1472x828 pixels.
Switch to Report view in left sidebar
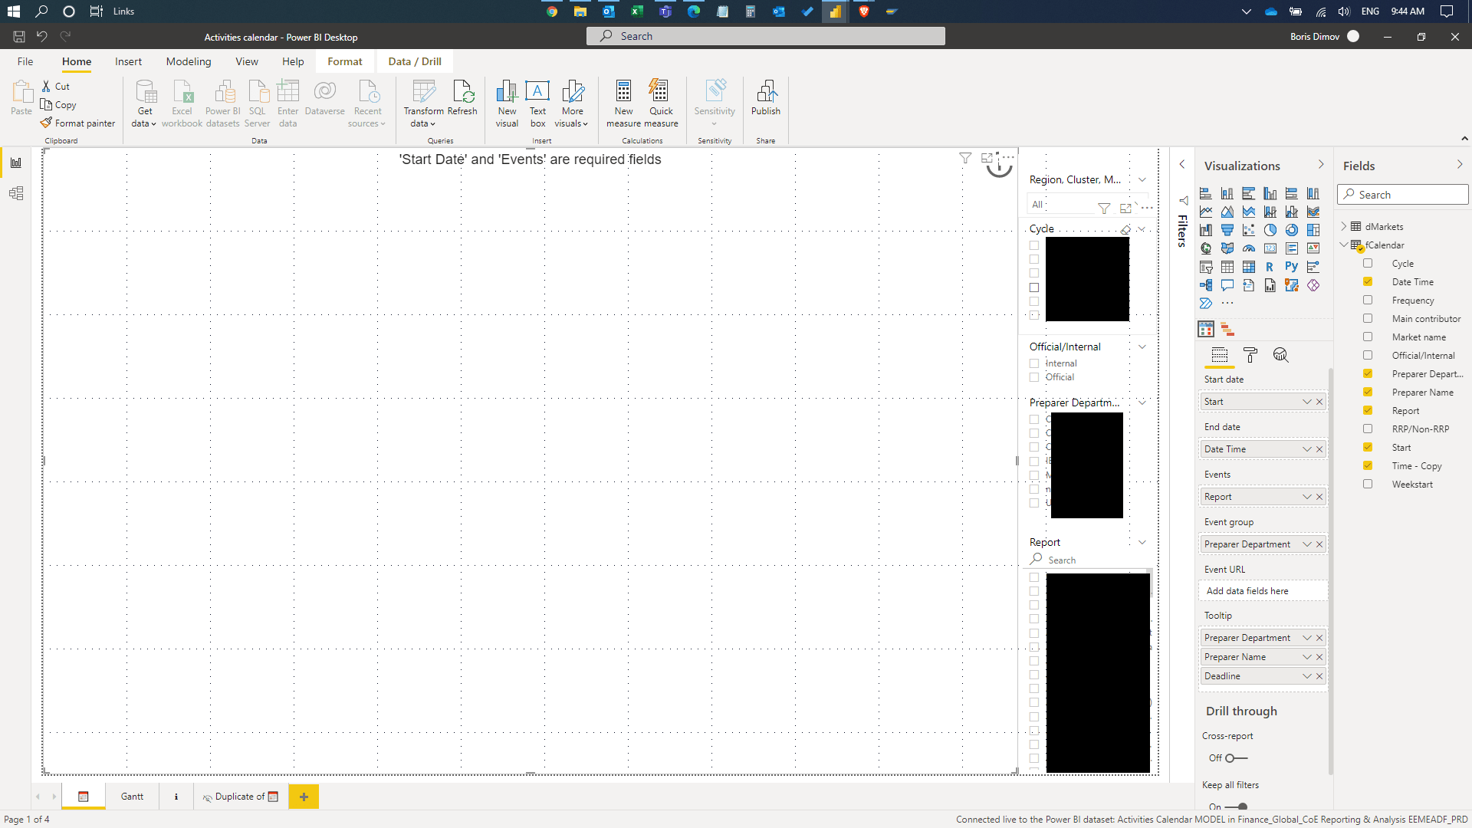click(x=16, y=163)
